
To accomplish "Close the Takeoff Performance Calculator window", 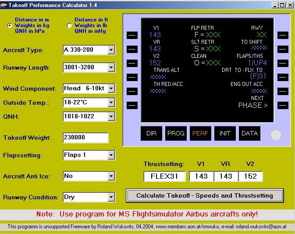I will [290, 5].
